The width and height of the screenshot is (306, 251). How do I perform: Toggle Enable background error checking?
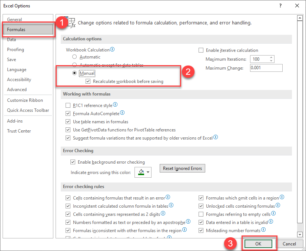tap(73, 162)
